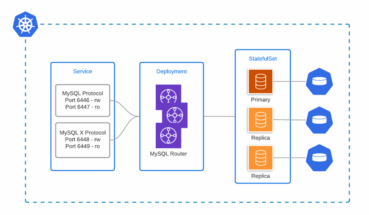Select the bottom Replica database icon
This screenshot has width=369, height=215.
260,158
